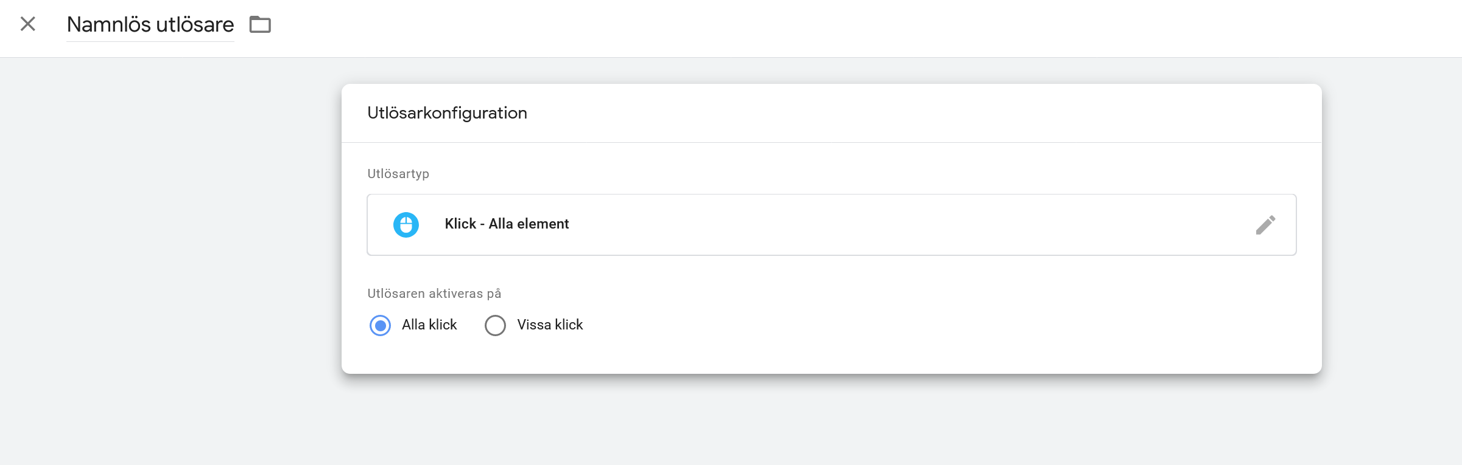This screenshot has width=1462, height=465.
Task: Click the Utlösartyp section label
Action: [x=397, y=173]
